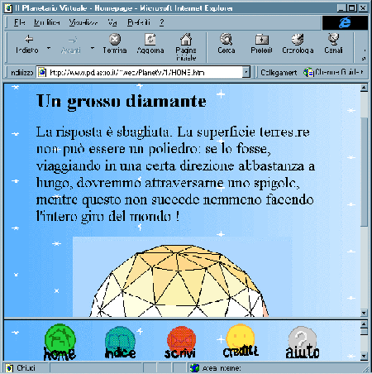This screenshot has height=374, width=372.
Task: Open the Canali satellite icon
Action: tap(333, 39)
